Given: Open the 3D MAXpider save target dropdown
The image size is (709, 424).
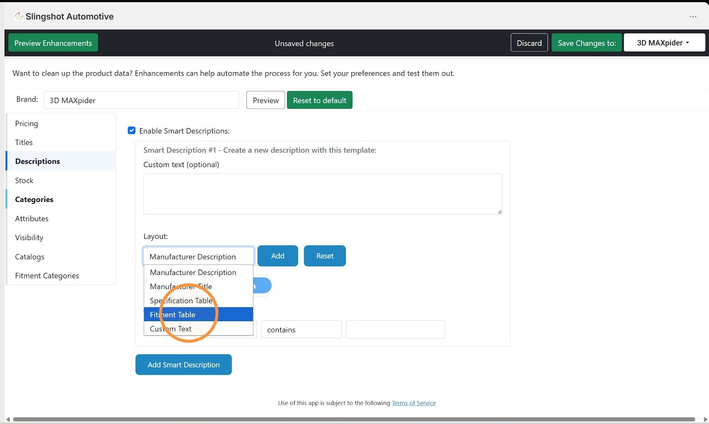Looking at the screenshot, I should [x=664, y=43].
